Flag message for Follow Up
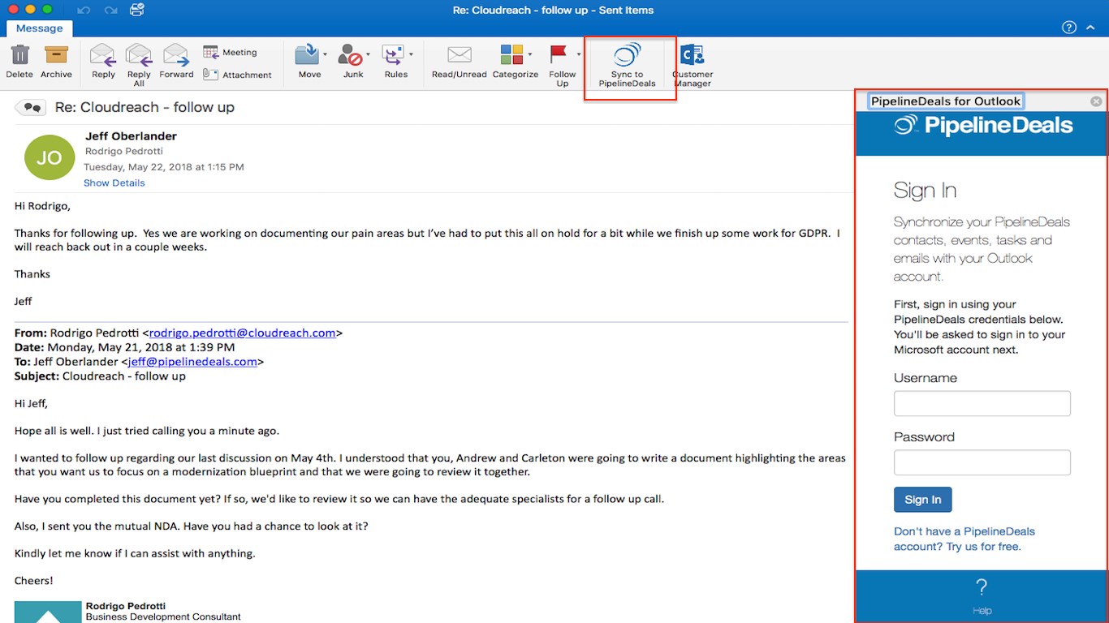 [x=561, y=65]
